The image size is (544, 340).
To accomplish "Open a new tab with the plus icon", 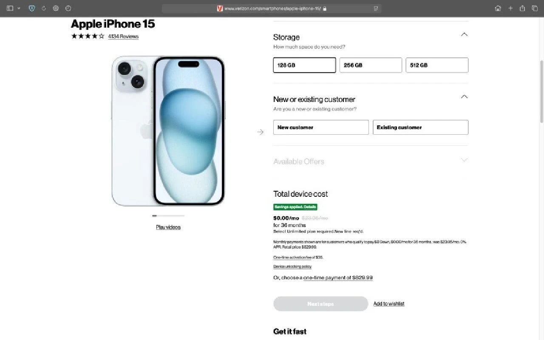I will point(510,8).
